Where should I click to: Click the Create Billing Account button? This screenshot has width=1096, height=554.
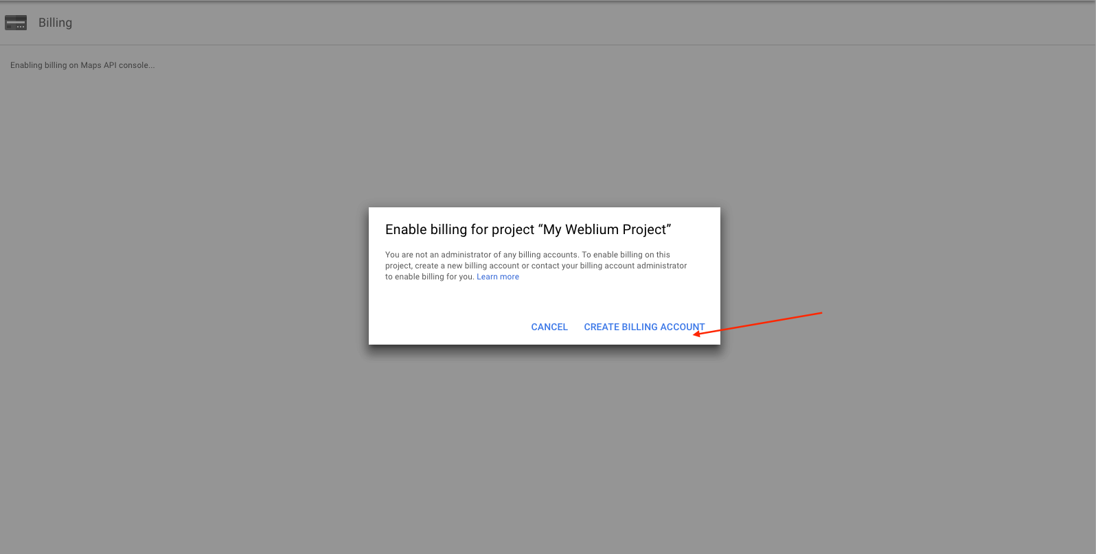click(x=644, y=327)
